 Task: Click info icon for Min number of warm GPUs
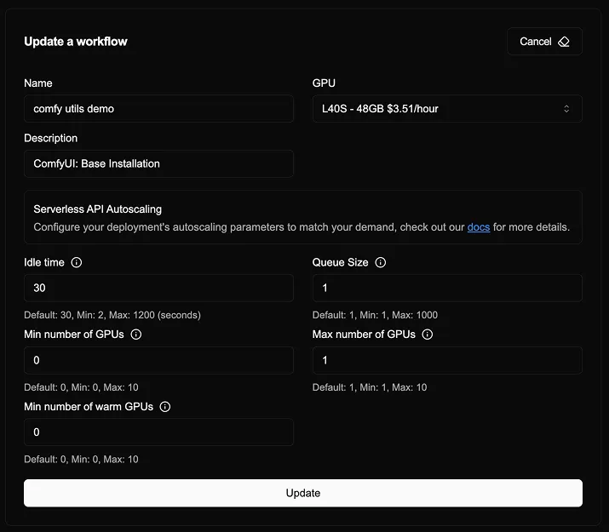tap(165, 407)
